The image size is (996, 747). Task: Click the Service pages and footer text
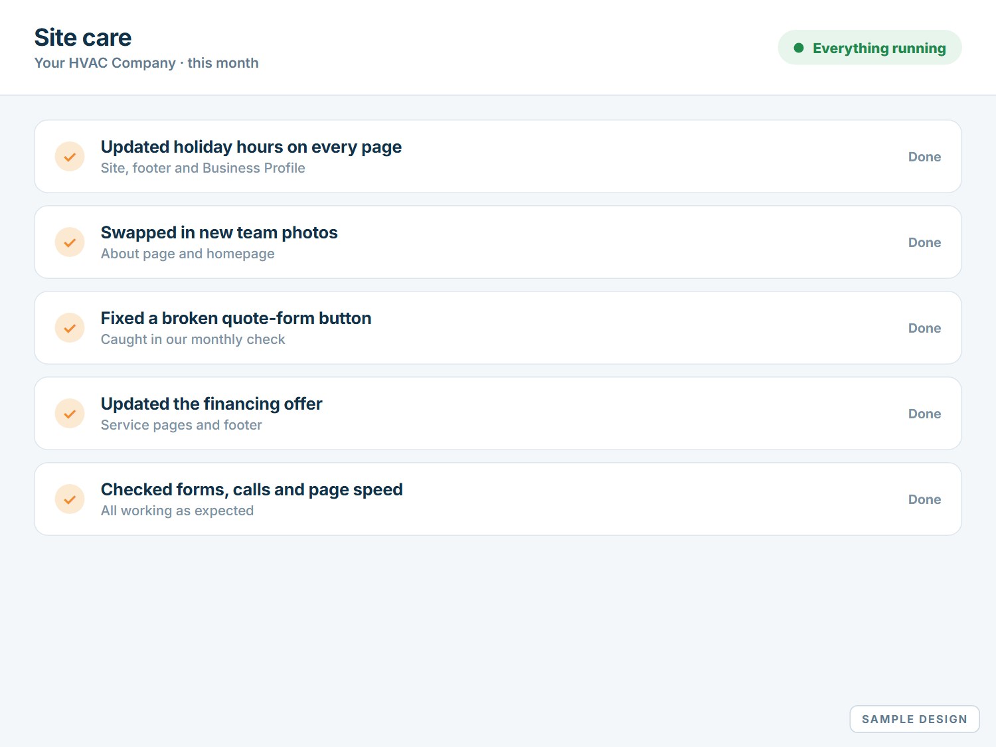pyautogui.click(x=181, y=425)
